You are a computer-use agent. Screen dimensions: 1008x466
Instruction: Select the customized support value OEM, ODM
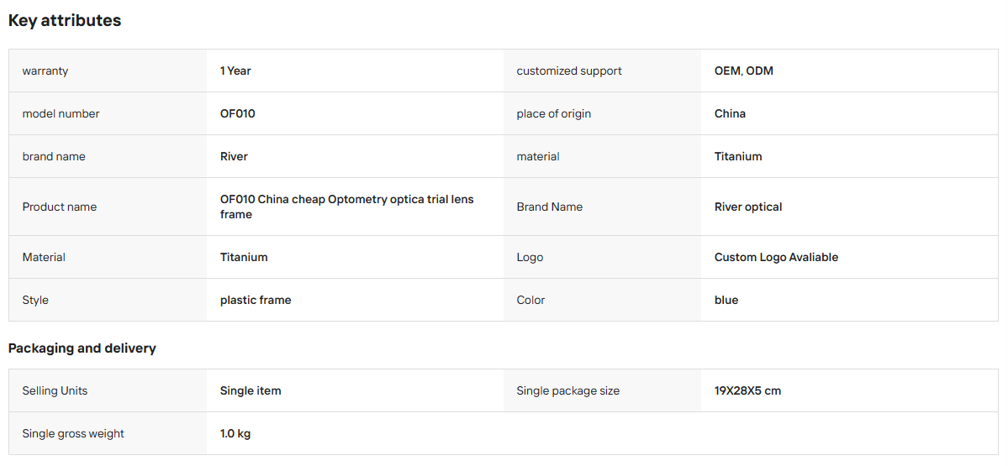744,71
